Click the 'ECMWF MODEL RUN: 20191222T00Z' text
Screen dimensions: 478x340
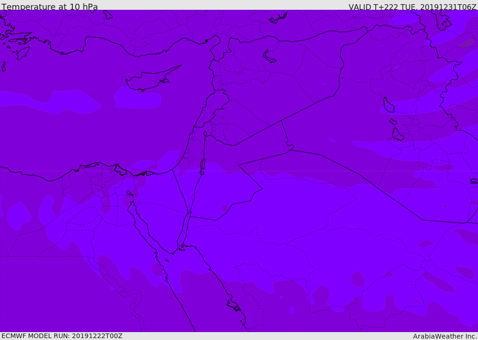click(x=62, y=336)
